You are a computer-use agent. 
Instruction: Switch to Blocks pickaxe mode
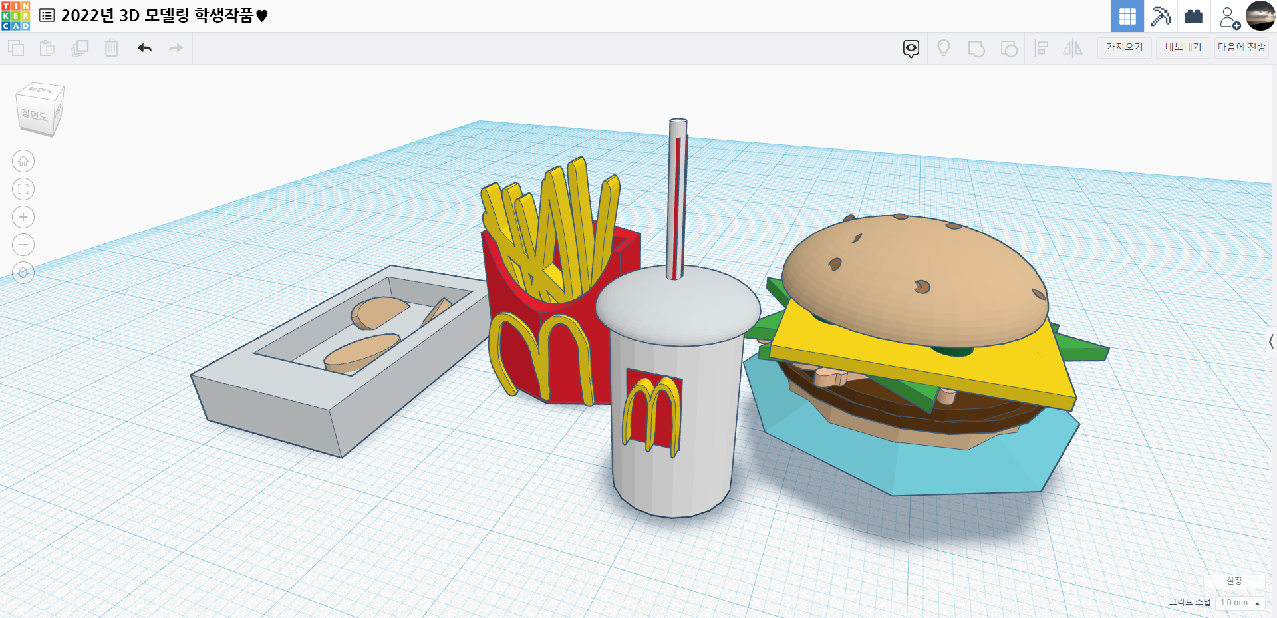[1161, 16]
